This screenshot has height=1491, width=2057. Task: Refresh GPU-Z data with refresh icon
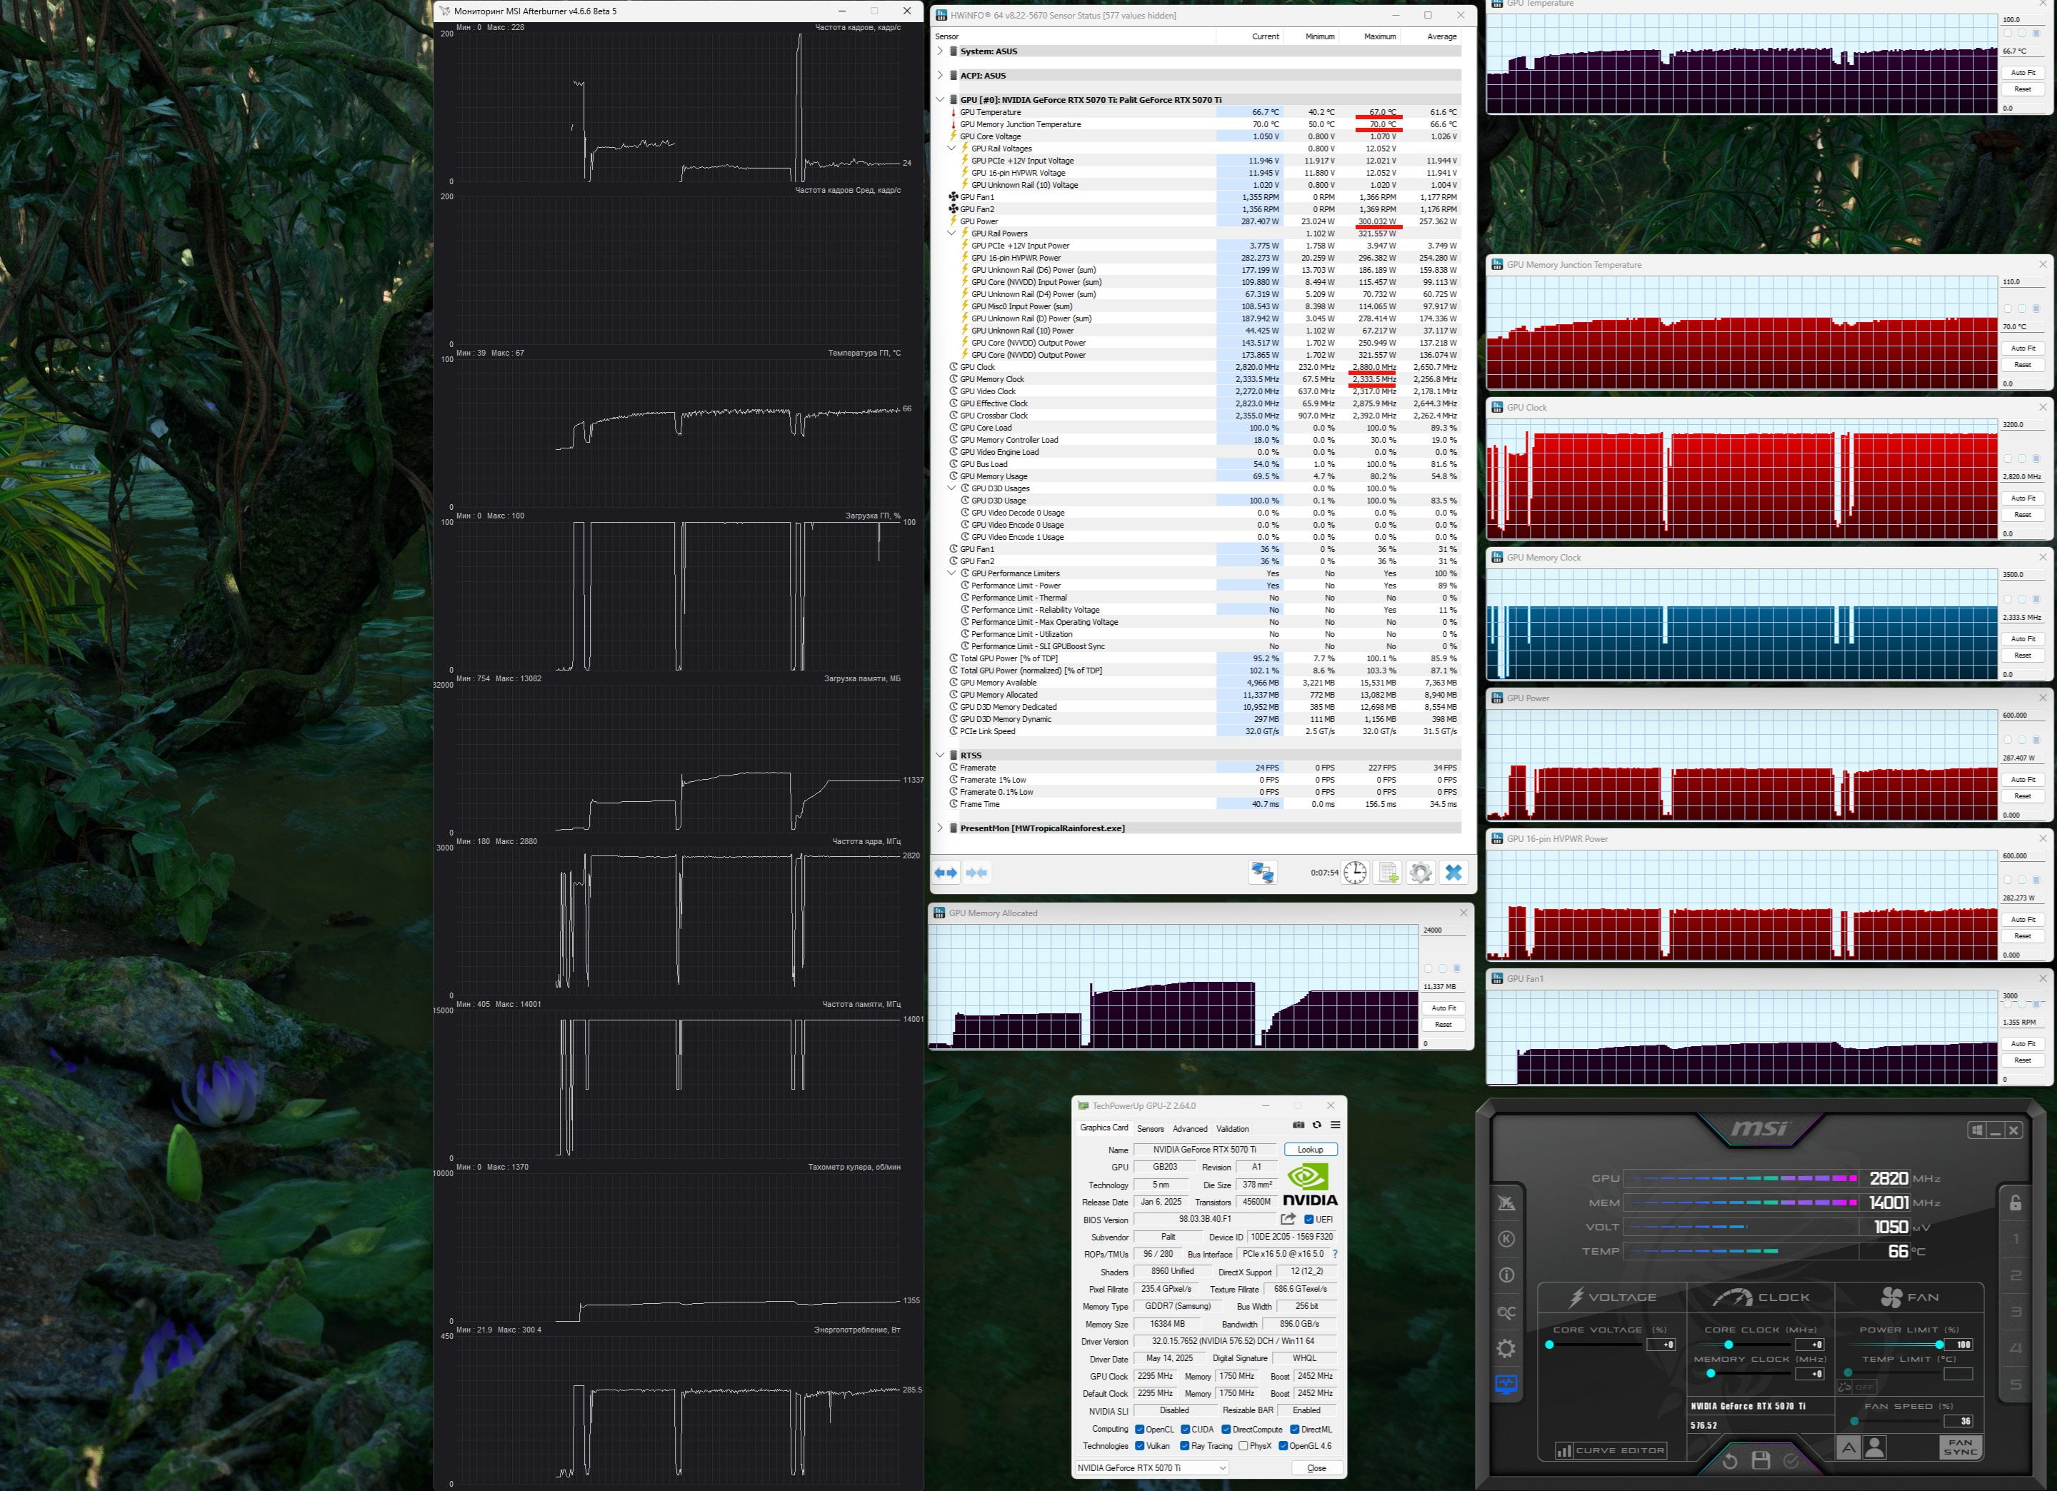pos(1317,1125)
